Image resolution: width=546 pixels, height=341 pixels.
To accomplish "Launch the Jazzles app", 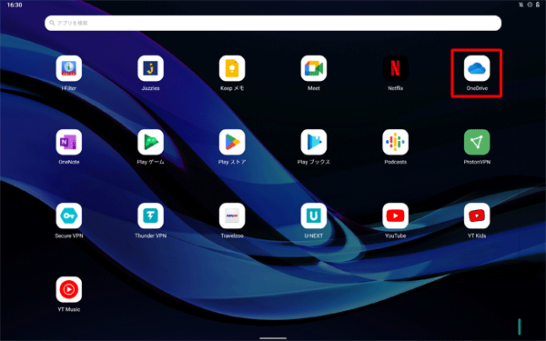I will tap(150, 68).
